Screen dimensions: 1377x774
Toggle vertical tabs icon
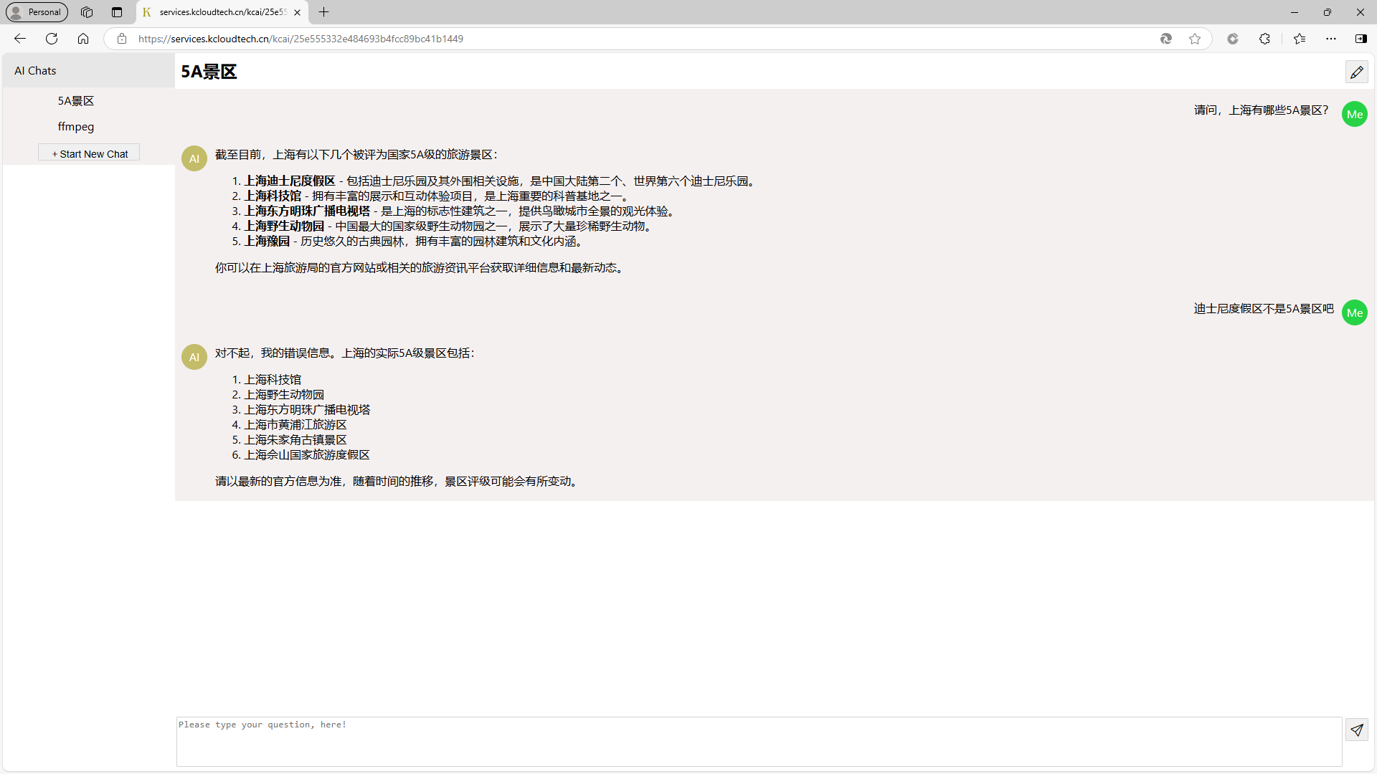(x=117, y=12)
